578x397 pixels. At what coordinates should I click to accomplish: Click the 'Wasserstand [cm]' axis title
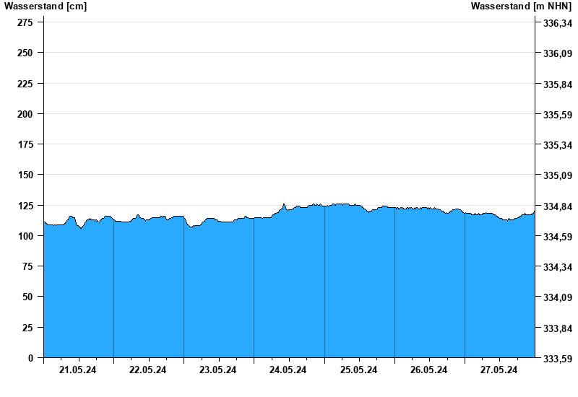tap(46, 6)
